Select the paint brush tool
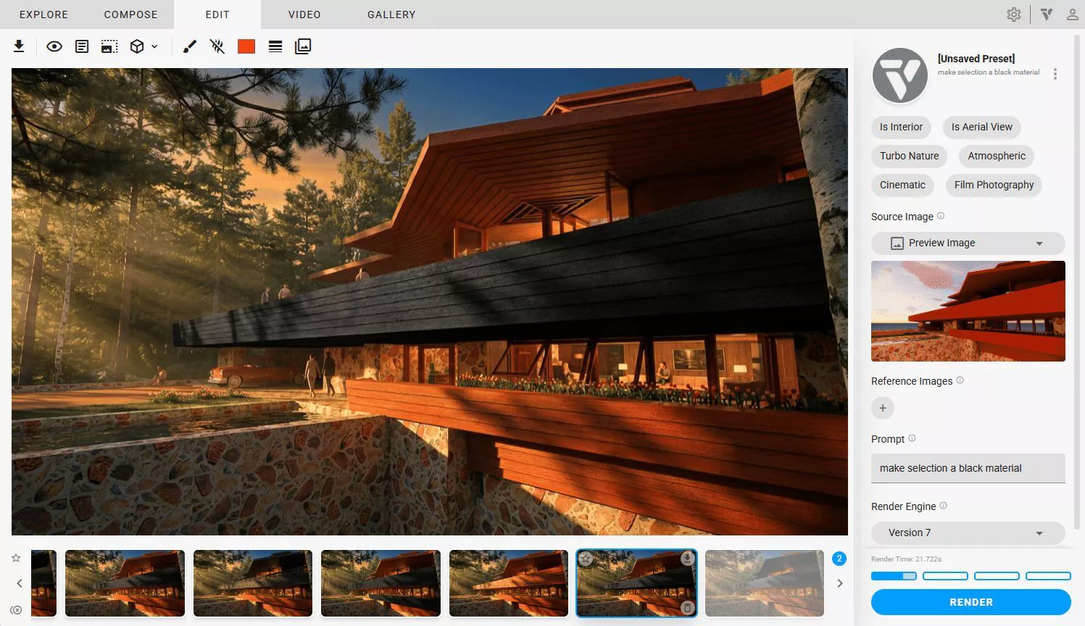 point(189,46)
